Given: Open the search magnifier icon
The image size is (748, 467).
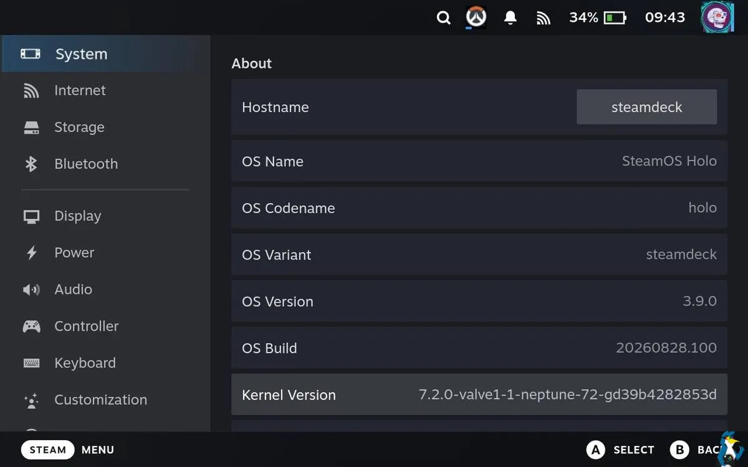Looking at the screenshot, I should [443, 18].
